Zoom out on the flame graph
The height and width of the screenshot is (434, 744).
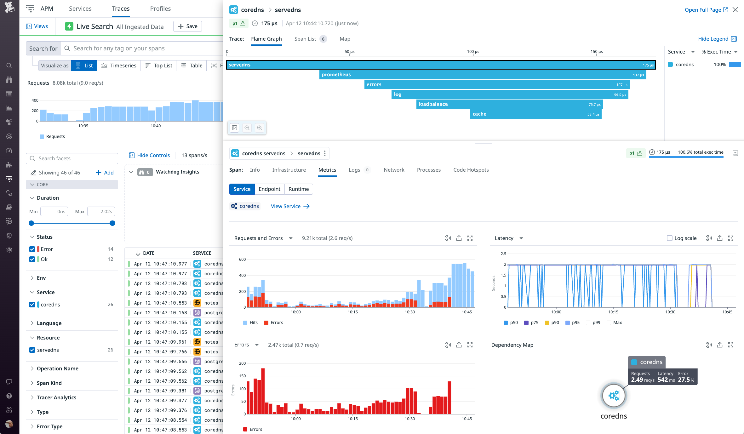pyautogui.click(x=247, y=128)
